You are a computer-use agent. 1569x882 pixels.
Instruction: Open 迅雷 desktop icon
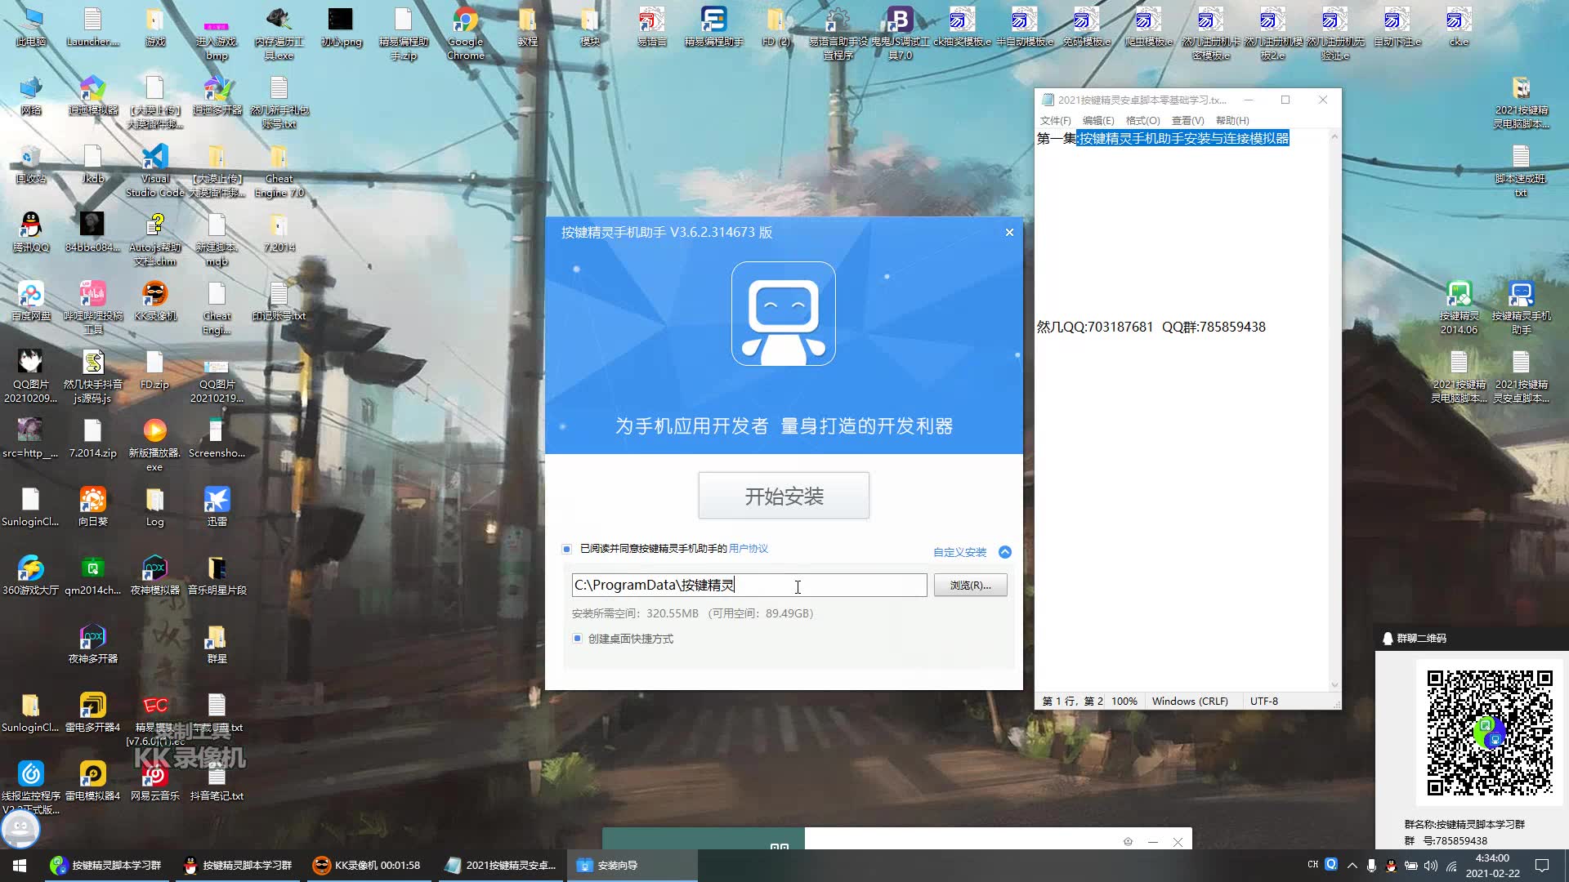[x=217, y=506]
